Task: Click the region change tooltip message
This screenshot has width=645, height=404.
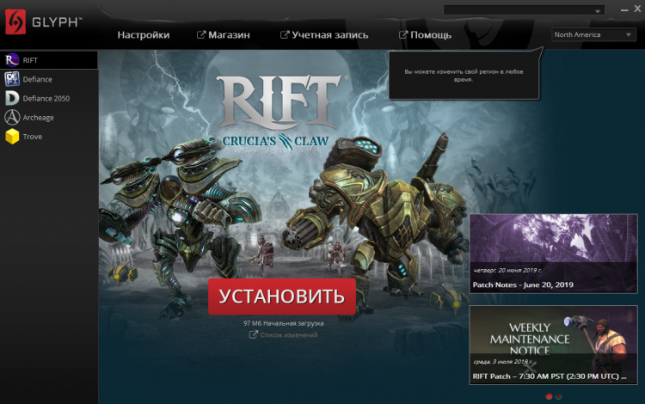Action: (x=464, y=75)
